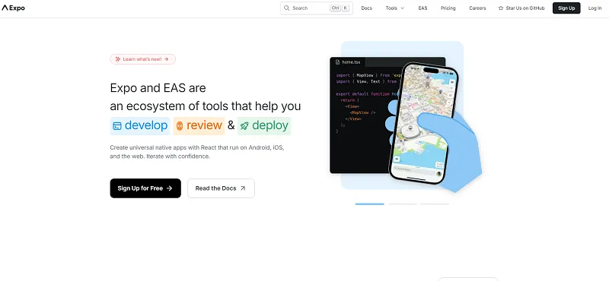Go to the Pricing page

(448, 8)
